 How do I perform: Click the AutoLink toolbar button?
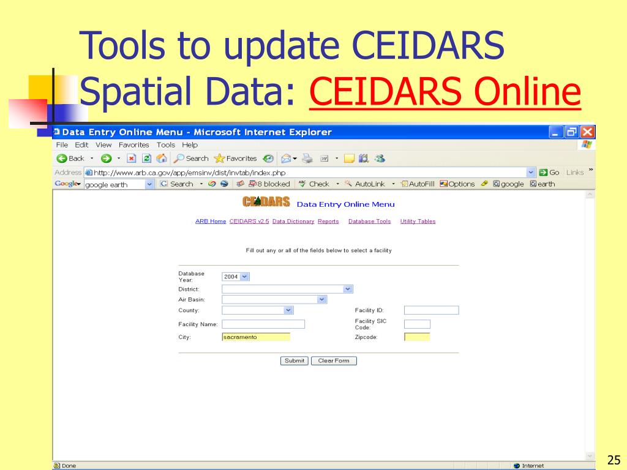coord(365,184)
